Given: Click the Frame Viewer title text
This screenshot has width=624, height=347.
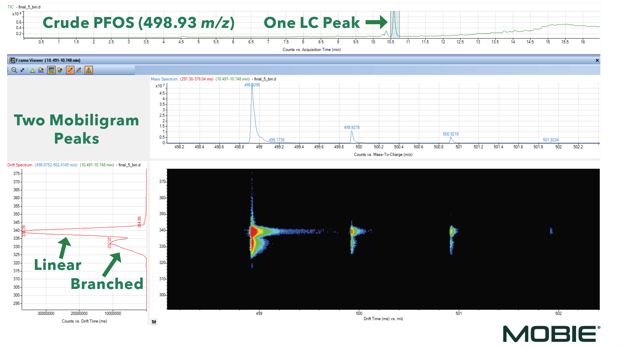Looking at the screenshot, I should [x=48, y=60].
